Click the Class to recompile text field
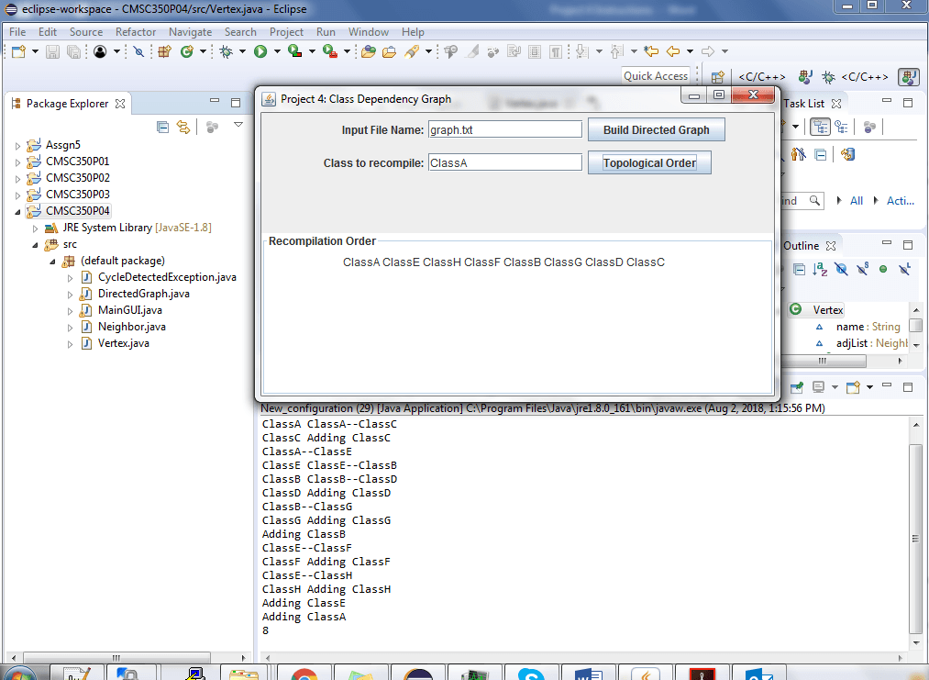This screenshot has width=929, height=680. (504, 162)
